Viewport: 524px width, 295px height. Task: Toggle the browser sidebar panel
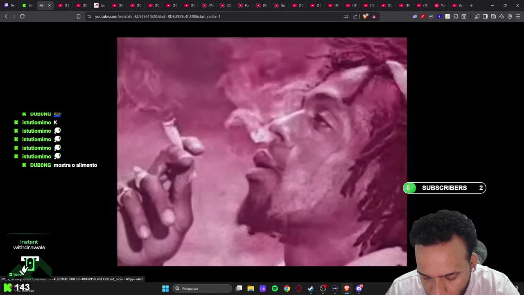click(485, 16)
